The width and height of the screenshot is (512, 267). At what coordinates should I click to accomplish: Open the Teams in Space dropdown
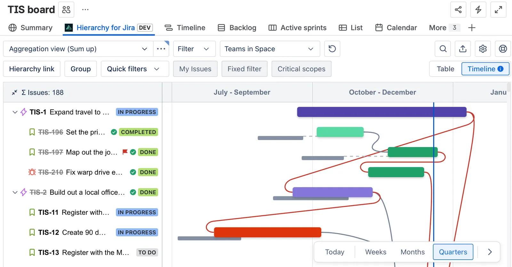[270, 49]
